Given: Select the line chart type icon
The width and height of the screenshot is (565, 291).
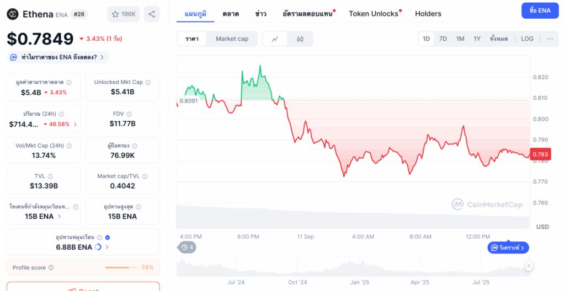Looking at the screenshot, I should 275,39.
